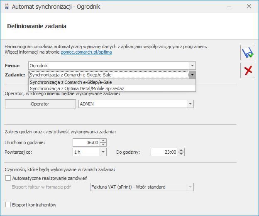Open the pomoc.comarch.pl/optima link
The height and width of the screenshot is (216, 259).
tap(86, 52)
